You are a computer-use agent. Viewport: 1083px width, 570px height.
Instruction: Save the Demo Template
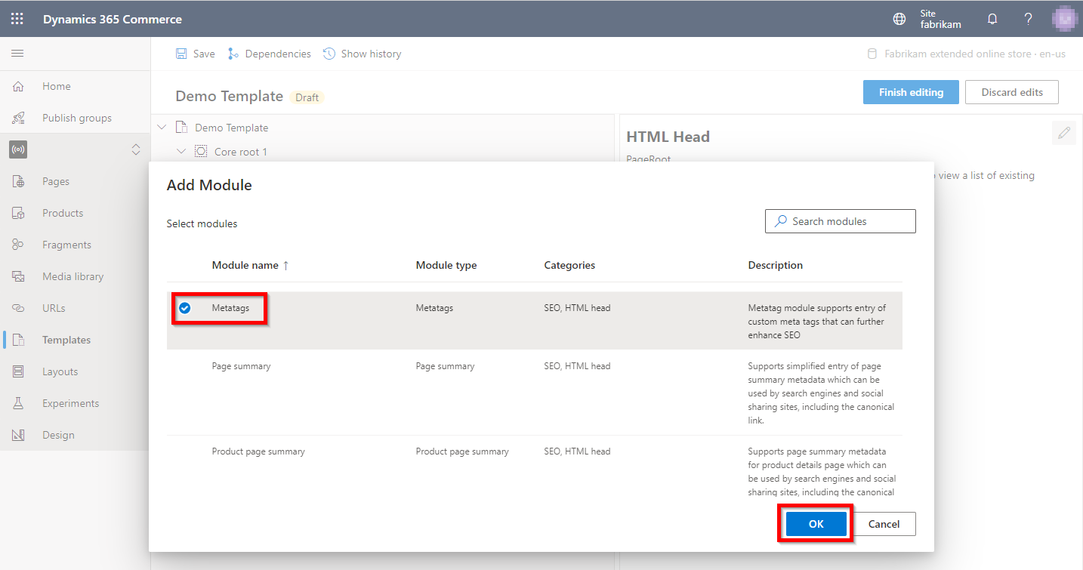click(x=194, y=53)
